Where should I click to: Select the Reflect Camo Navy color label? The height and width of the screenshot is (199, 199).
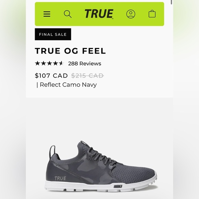point(68,85)
